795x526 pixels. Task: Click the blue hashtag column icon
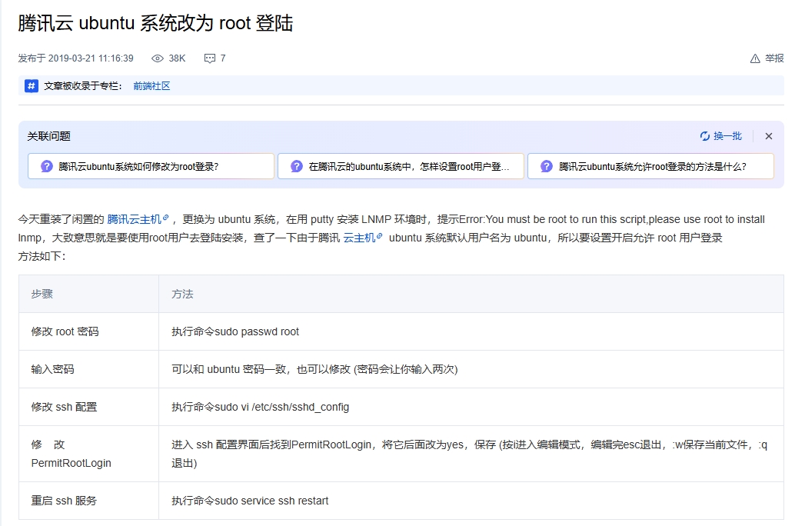[x=32, y=85]
